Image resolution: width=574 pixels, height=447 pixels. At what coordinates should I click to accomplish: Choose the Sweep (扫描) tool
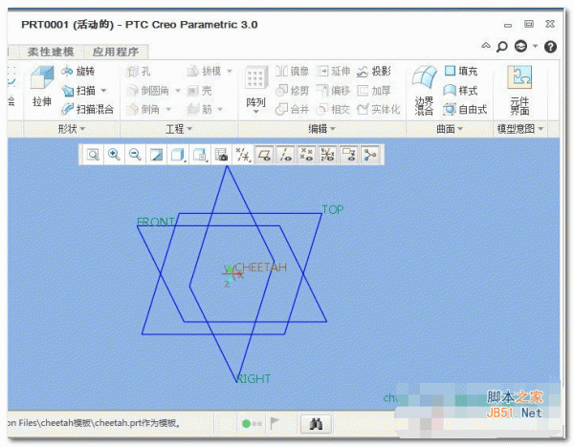click(x=78, y=91)
